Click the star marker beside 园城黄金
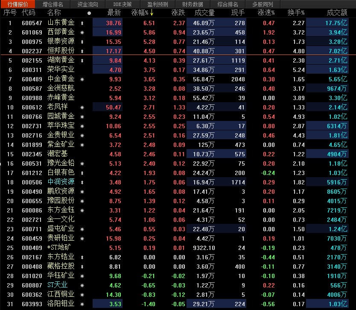This screenshot has height=310, width=356. click(x=82, y=117)
